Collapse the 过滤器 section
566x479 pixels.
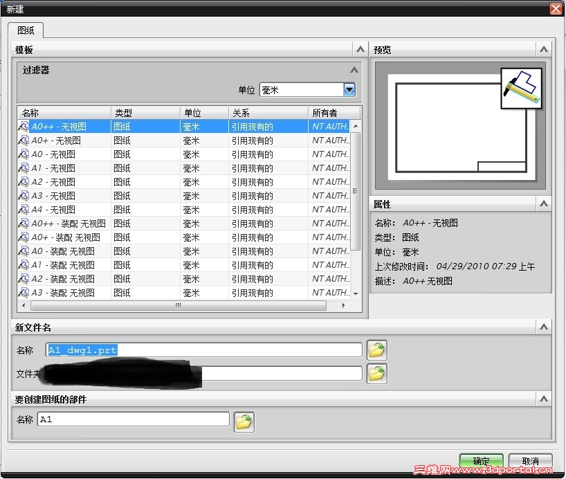click(x=354, y=70)
